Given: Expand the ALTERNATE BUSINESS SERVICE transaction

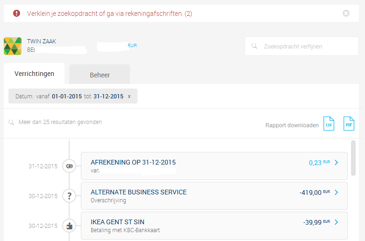Looking at the screenshot, I should (337, 192).
